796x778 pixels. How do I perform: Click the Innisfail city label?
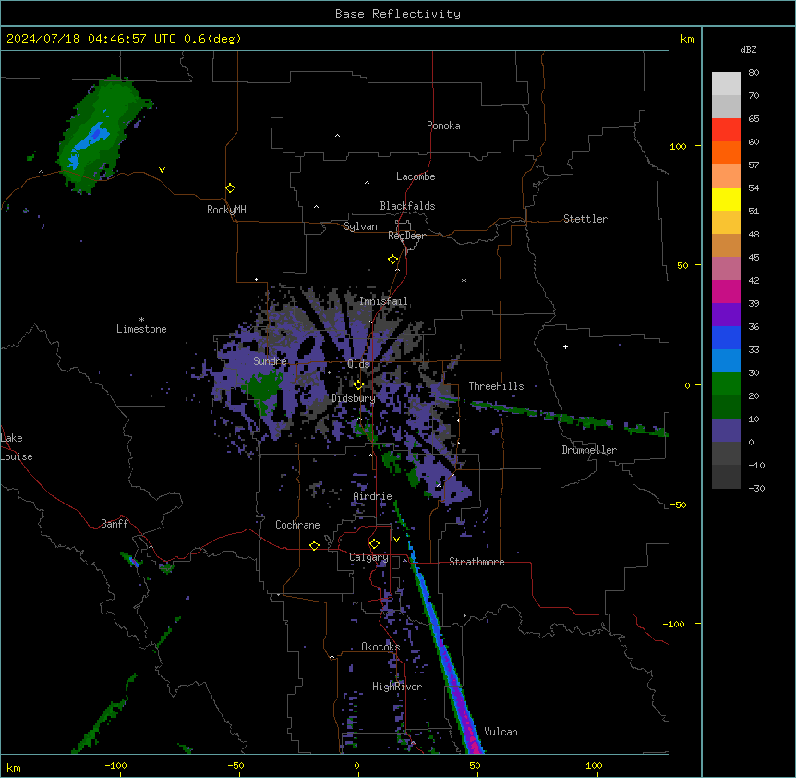click(x=383, y=301)
